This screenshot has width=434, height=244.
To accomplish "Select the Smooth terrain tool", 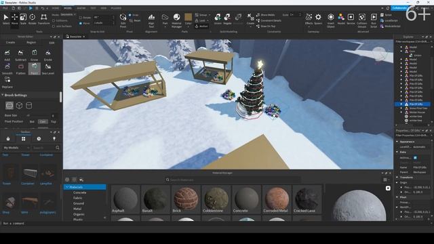I will pos(7,69).
